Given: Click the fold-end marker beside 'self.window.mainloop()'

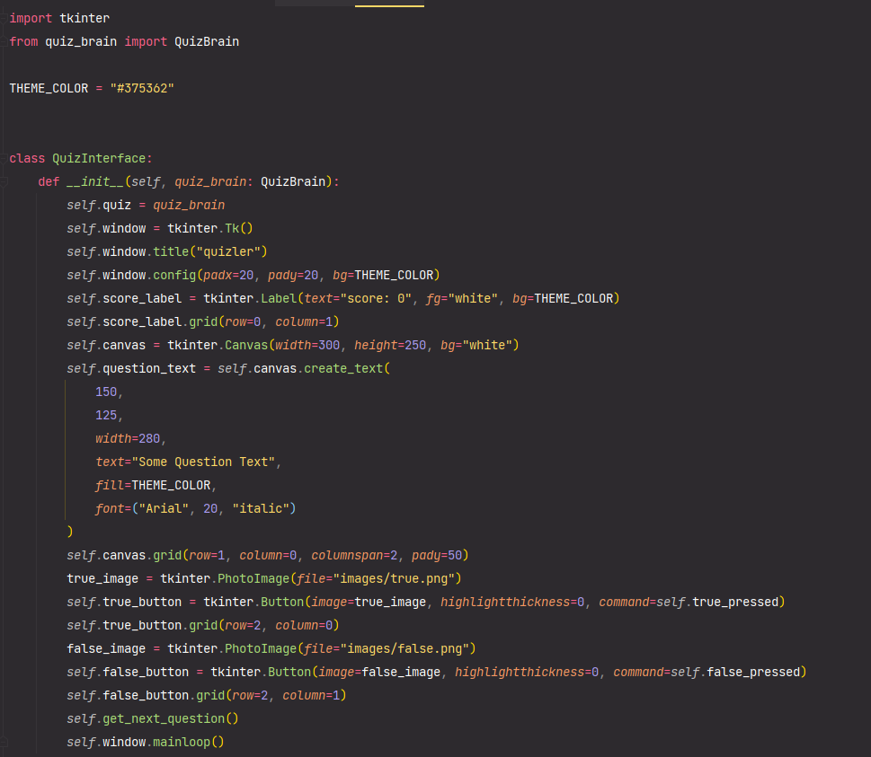Looking at the screenshot, I should [x=4, y=742].
